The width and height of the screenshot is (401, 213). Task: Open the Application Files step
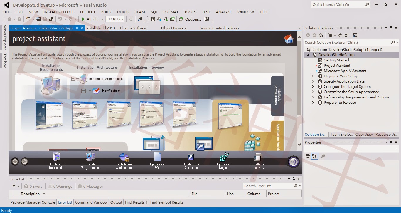click(158, 161)
